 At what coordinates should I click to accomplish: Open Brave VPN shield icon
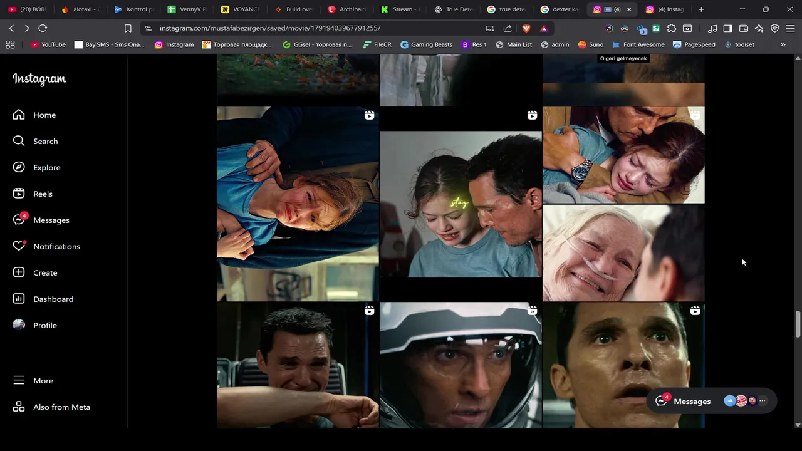775,28
